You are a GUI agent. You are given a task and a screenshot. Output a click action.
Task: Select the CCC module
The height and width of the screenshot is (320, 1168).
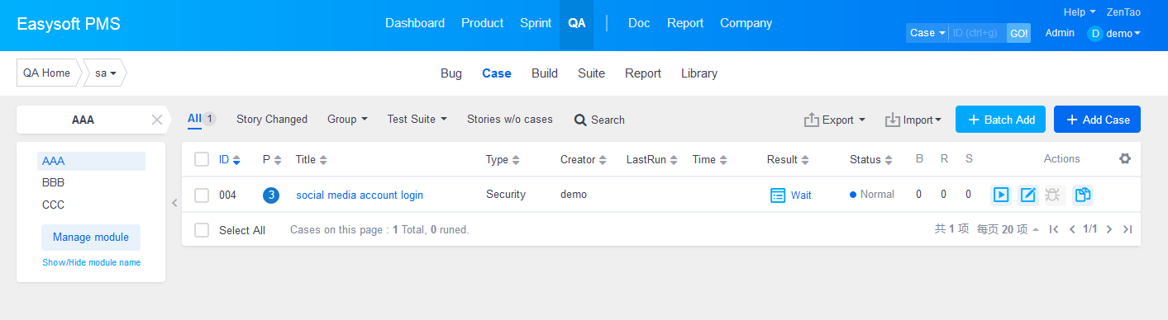pos(54,205)
